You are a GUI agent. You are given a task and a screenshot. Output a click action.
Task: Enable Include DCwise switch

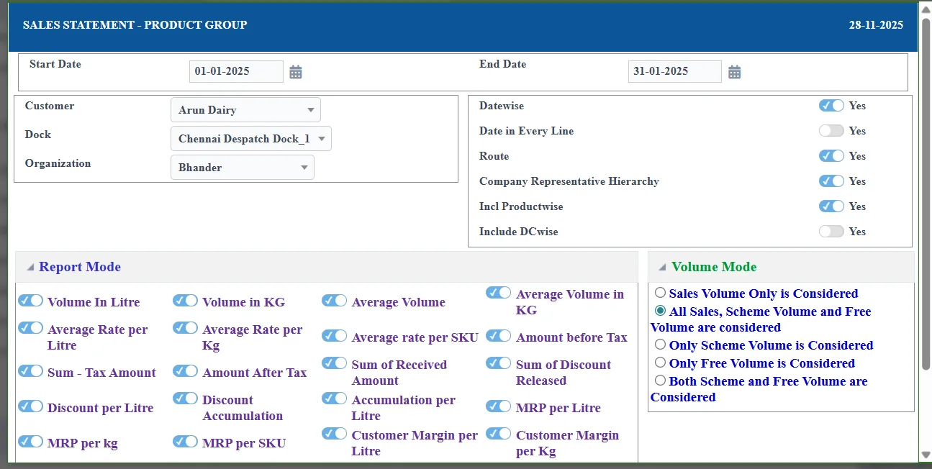[831, 232]
